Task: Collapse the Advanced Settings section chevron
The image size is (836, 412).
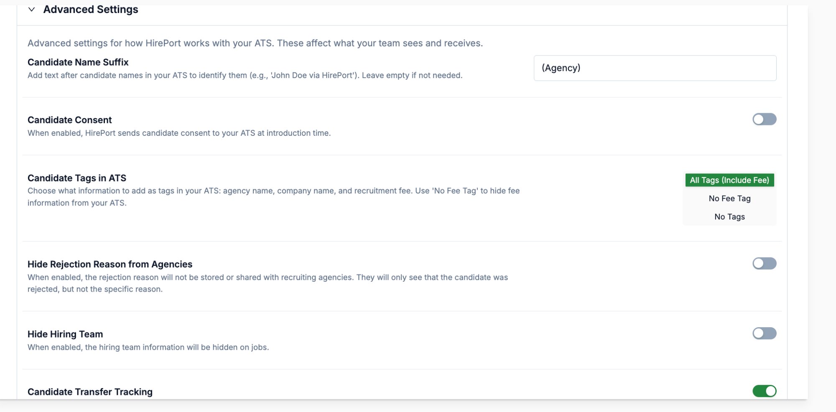Action: [31, 9]
